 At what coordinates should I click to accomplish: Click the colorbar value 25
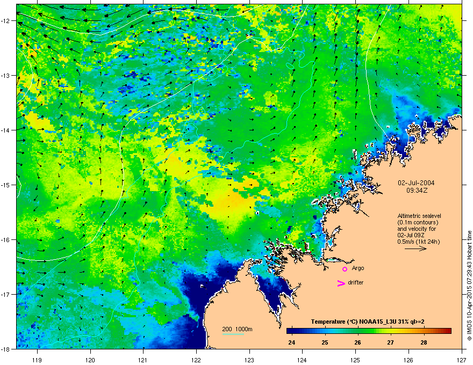point(325,342)
